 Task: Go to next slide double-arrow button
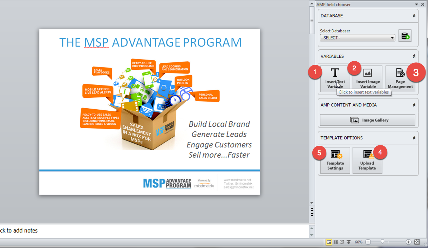pos(312,214)
